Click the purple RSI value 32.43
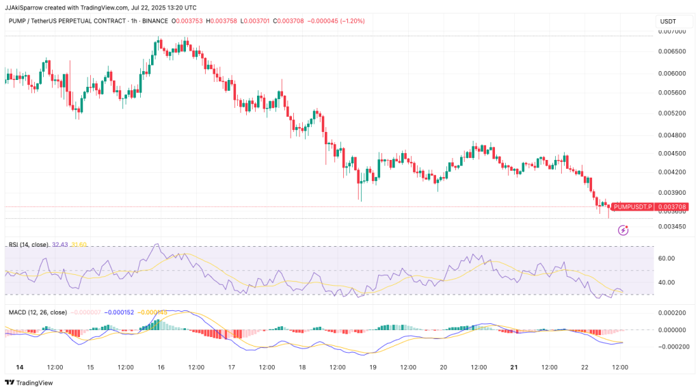Viewport: 700px width, 391px height. pos(60,244)
